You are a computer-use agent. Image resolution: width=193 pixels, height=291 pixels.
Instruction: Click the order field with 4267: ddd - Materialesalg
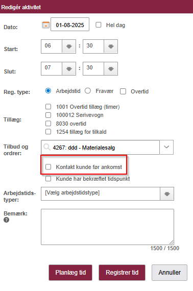click(x=100, y=148)
